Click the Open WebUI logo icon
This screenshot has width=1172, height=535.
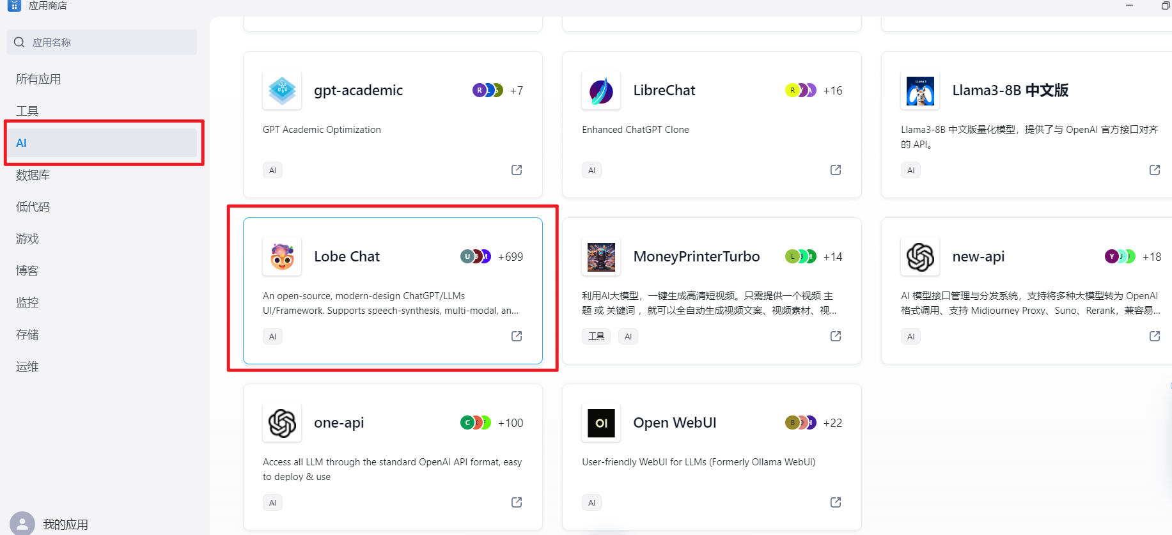(601, 423)
